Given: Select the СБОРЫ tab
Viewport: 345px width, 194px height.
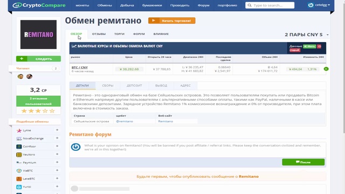Looking at the screenshot, I should (108, 86).
